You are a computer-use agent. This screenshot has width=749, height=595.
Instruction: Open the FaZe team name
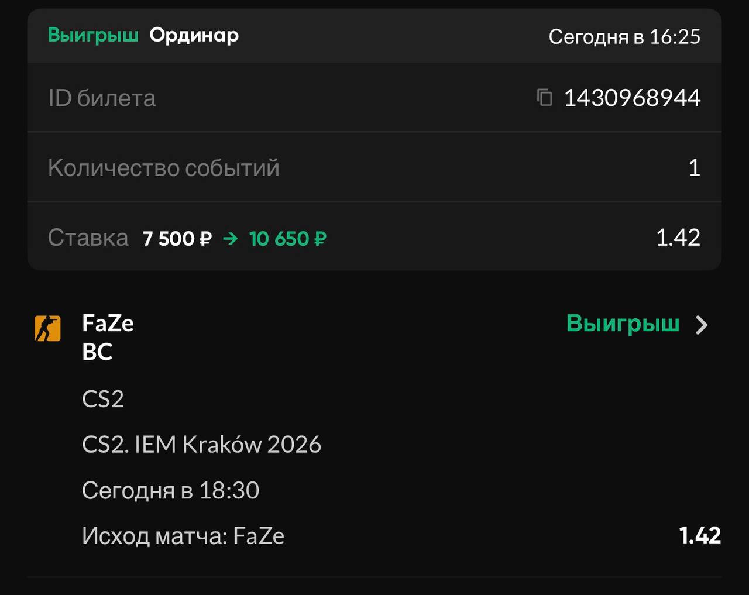(108, 323)
